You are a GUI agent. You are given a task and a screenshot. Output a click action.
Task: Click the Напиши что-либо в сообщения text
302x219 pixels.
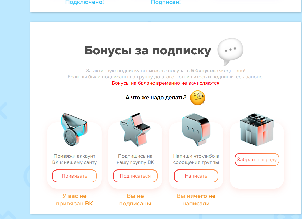click(196, 159)
